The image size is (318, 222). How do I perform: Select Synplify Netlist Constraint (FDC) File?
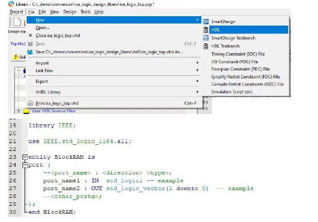(246, 77)
